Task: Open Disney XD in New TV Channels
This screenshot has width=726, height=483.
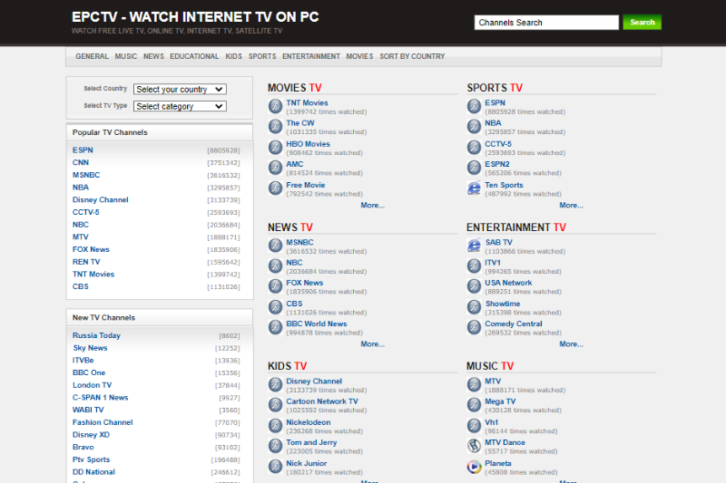Action: coord(91,435)
